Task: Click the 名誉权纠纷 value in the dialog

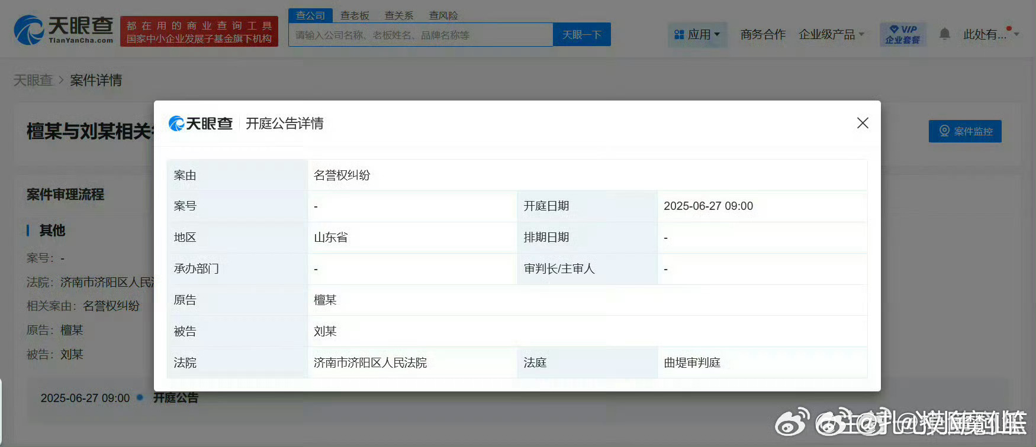Action: [342, 175]
